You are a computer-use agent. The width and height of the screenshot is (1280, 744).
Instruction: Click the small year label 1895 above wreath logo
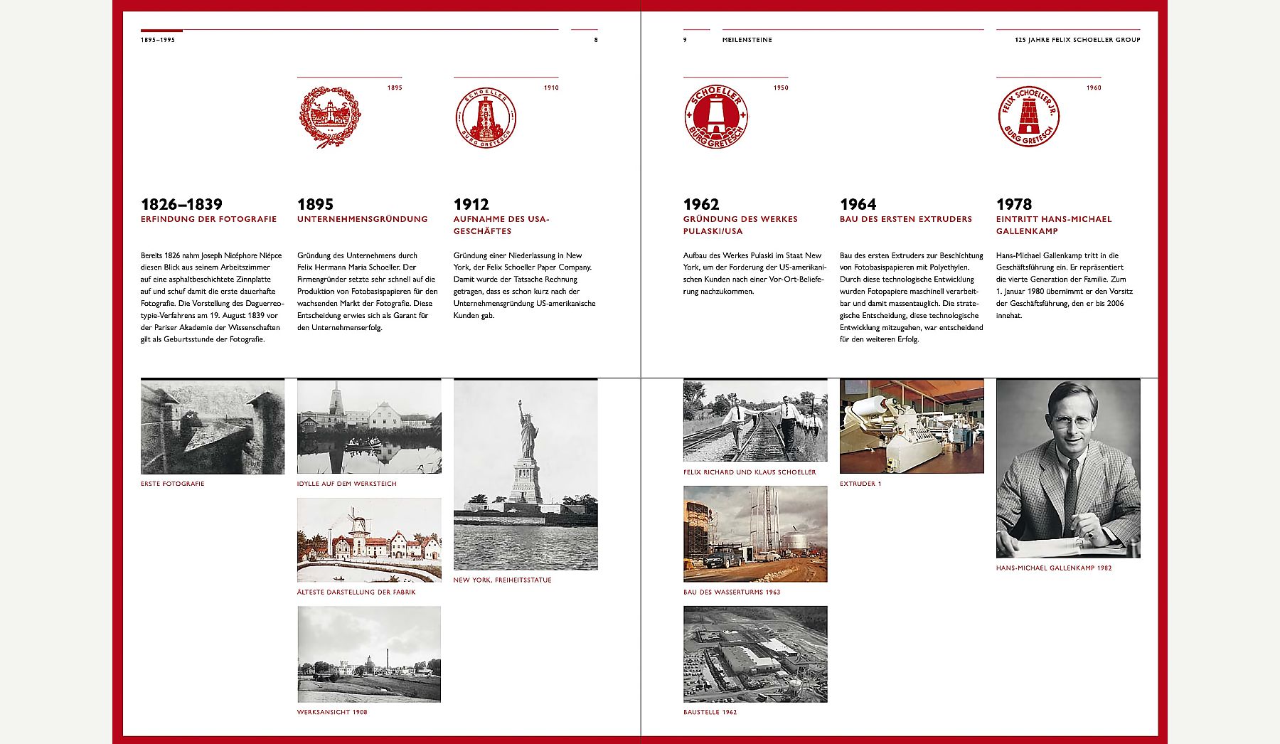(395, 87)
